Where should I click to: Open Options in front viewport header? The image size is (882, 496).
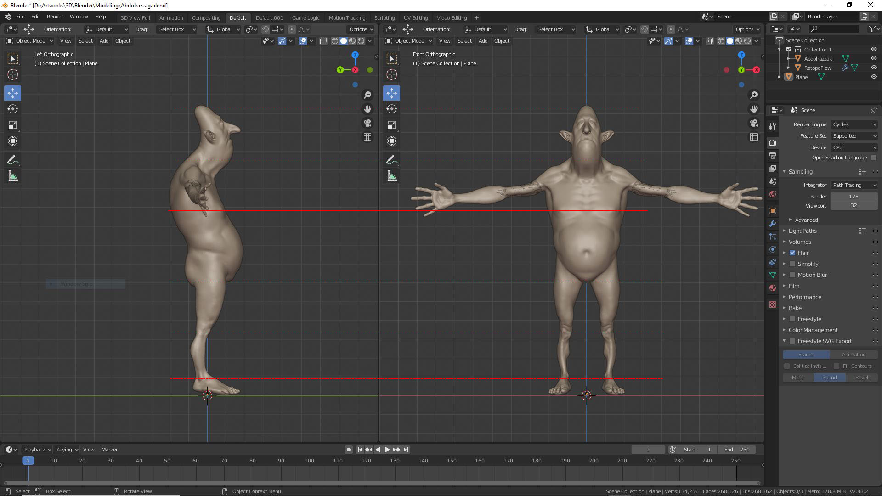[747, 29]
